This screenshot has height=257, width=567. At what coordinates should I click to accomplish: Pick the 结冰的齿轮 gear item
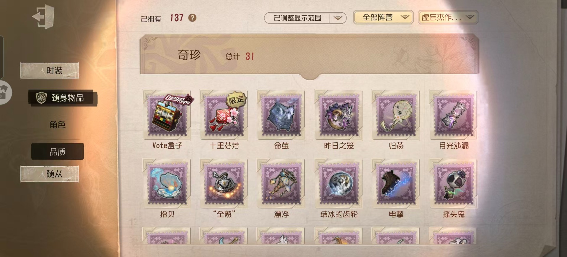pos(339,184)
